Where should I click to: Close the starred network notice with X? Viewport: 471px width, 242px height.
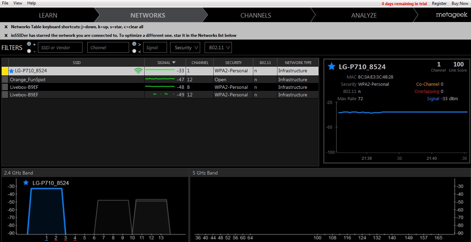click(6, 35)
